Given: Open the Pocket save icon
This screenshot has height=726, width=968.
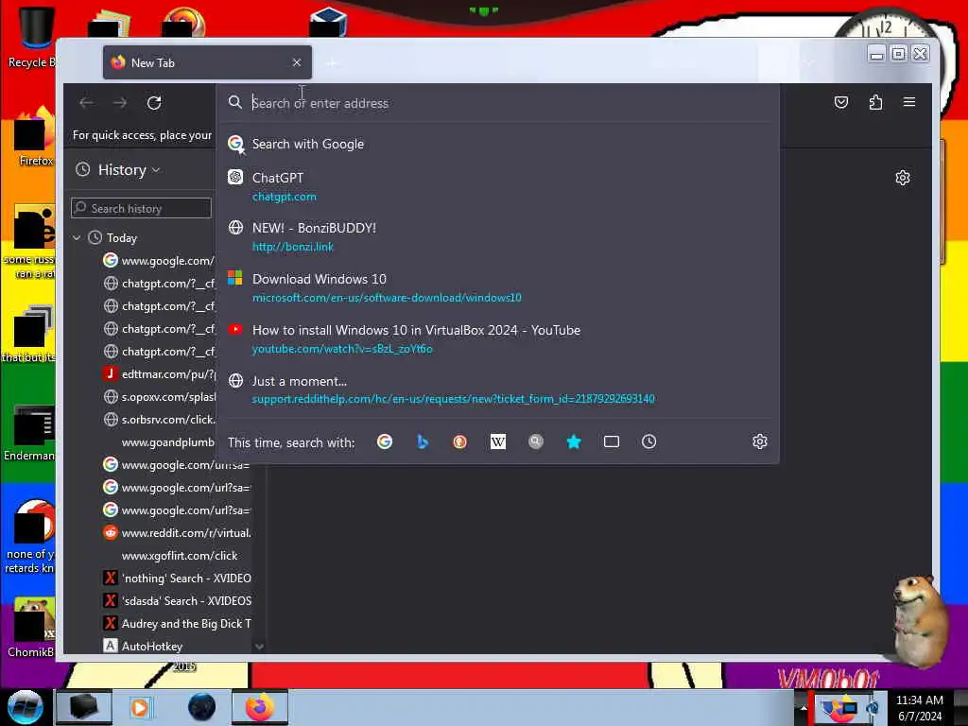Looking at the screenshot, I should pos(840,102).
